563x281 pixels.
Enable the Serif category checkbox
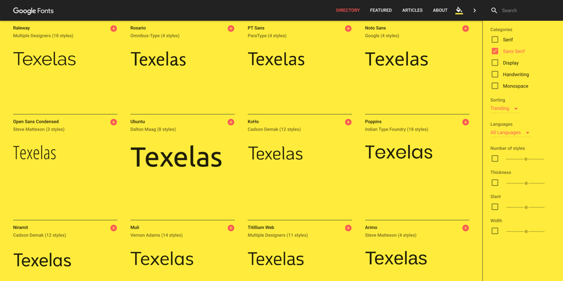point(495,40)
